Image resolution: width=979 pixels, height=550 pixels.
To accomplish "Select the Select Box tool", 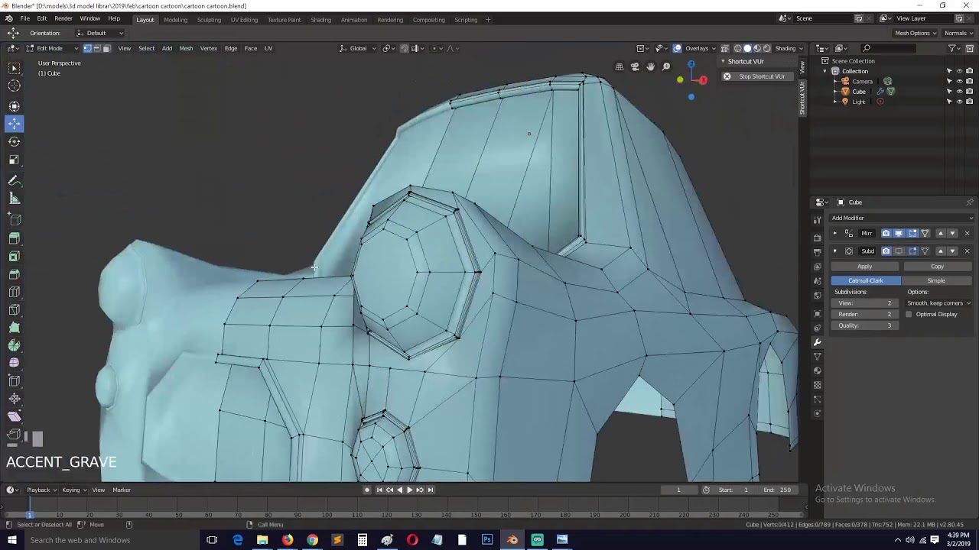I will point(14,68).
